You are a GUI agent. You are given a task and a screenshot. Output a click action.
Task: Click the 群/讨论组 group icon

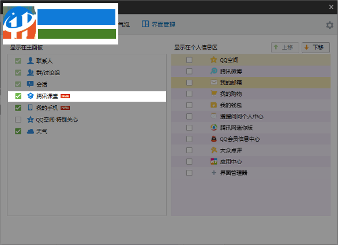click(31, 73)
